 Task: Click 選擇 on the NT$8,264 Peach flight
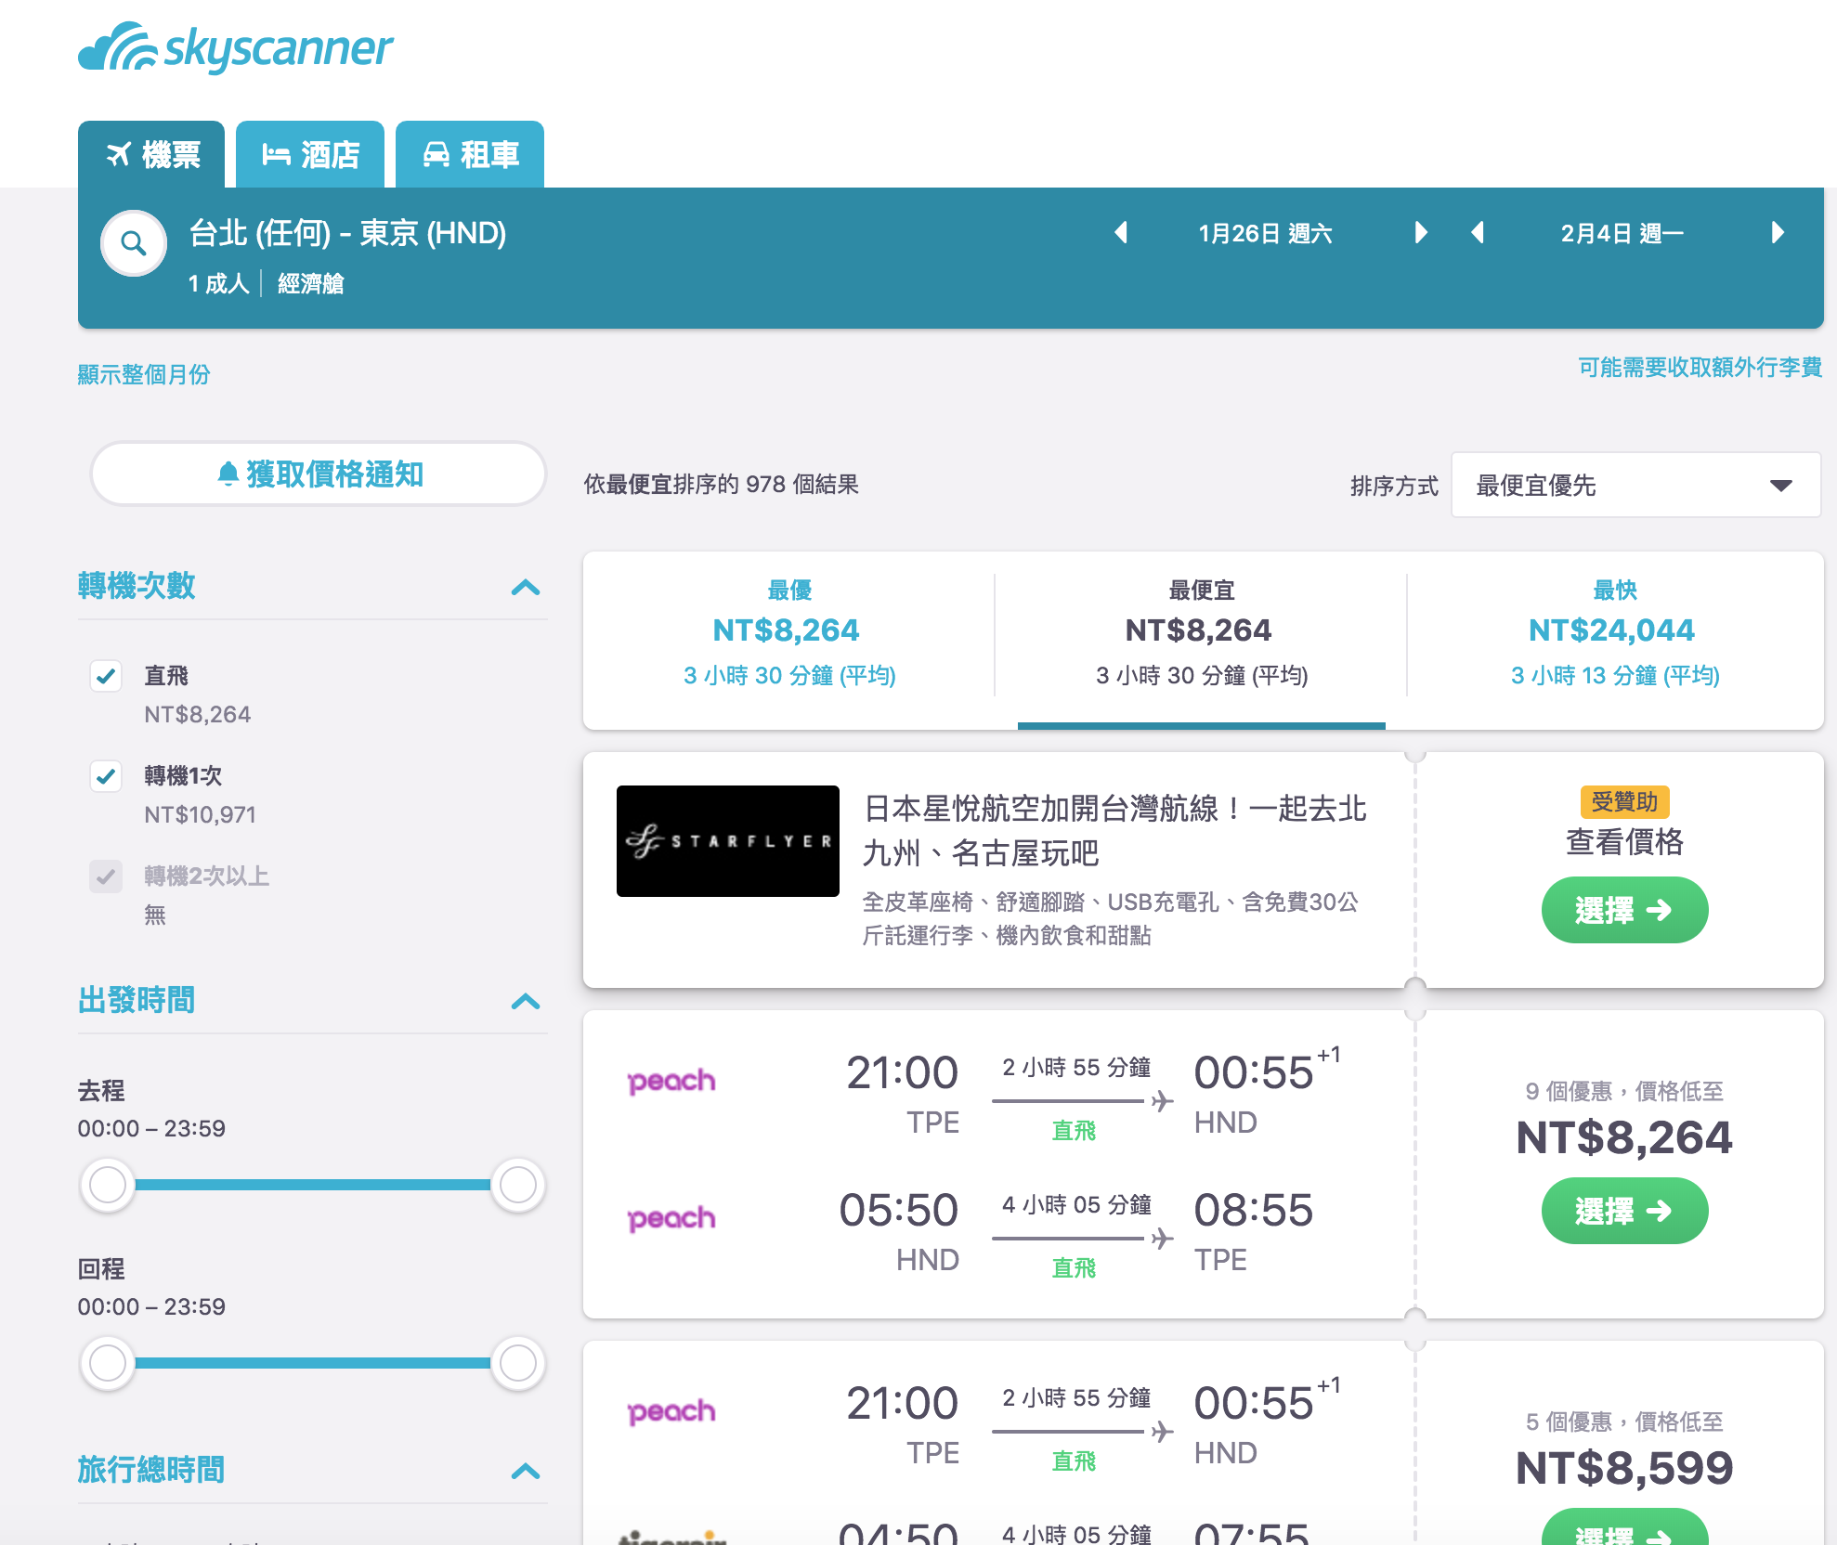(x=1623, y=1210)
